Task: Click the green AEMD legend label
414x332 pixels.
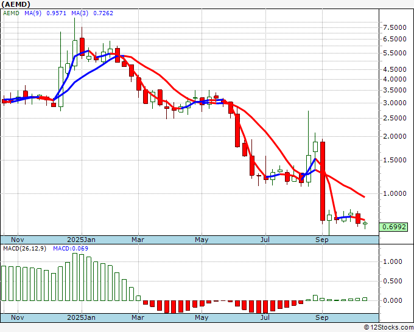Action: 11,13
